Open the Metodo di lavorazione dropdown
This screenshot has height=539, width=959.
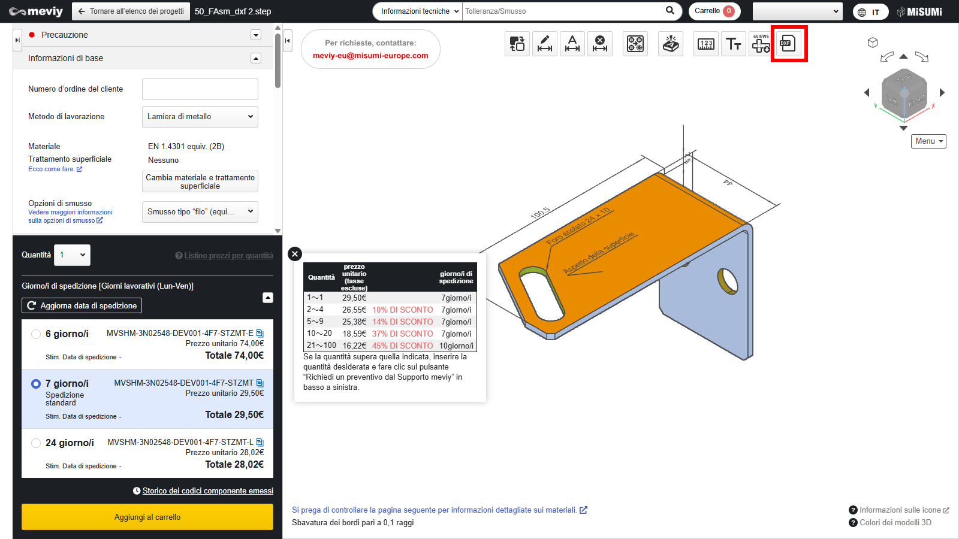pyautogui.click(x=200, y=117)
